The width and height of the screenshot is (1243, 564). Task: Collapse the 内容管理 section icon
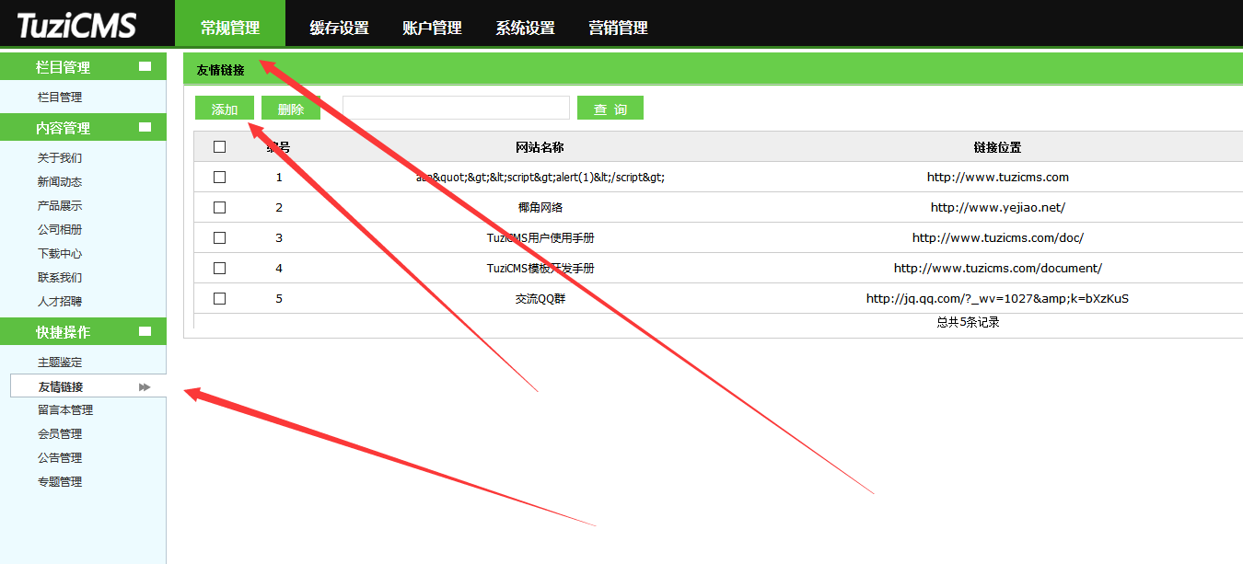pos(145,127)
